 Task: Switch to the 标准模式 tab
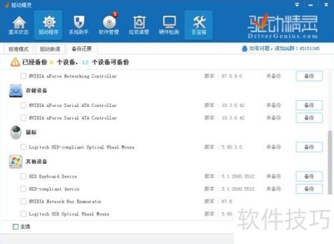(x=19, y=49)
